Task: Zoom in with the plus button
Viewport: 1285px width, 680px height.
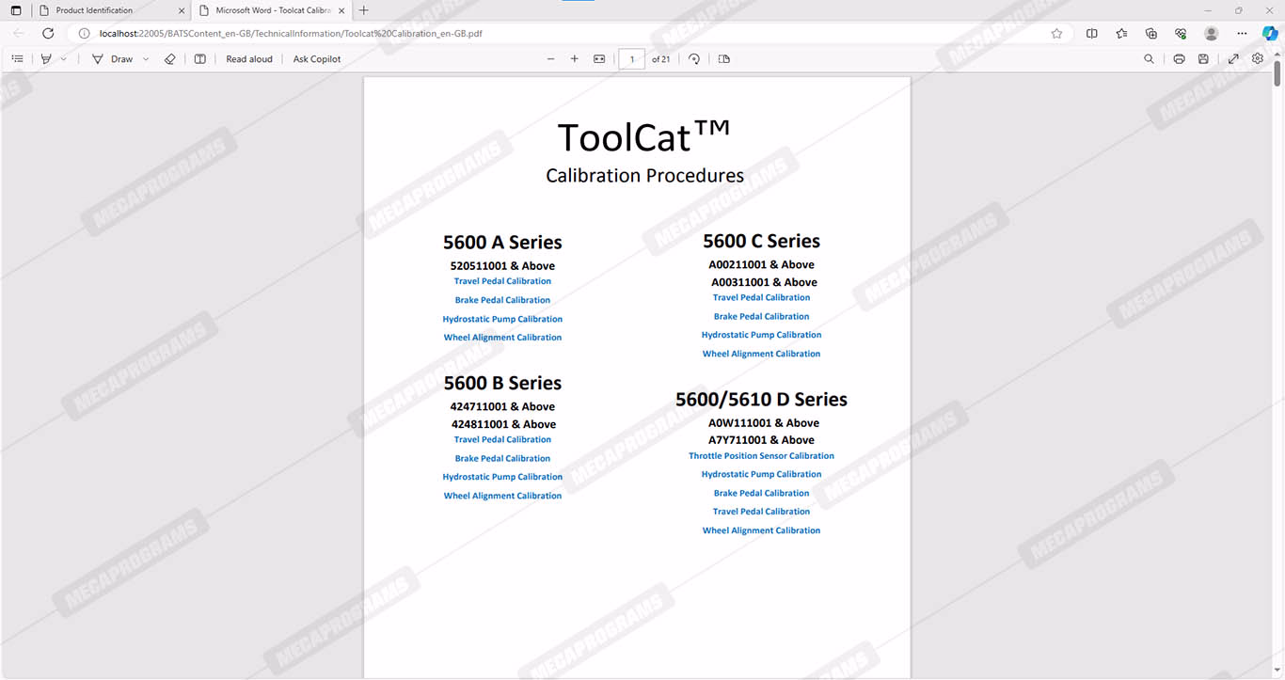Action: point(575,58)
